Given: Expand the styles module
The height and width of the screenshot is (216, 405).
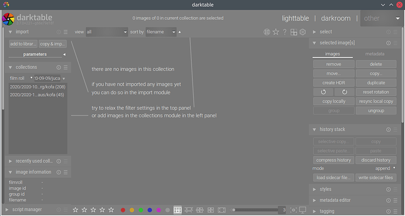Looking at the screenshot, I should 315,190.
